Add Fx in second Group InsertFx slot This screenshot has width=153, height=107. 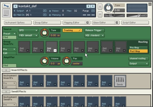[x=38, y=47]
